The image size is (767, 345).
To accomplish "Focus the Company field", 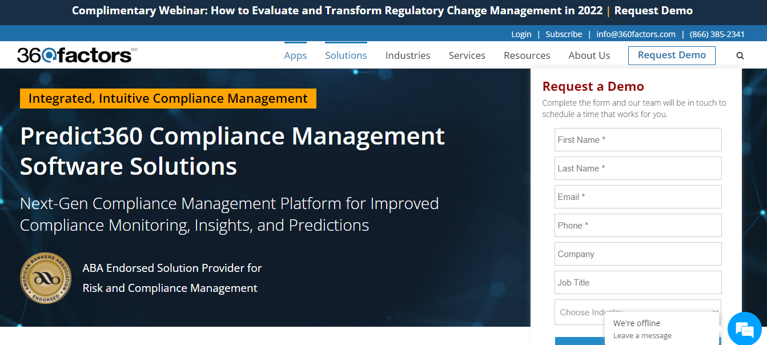I will click(x=638, y=254).
